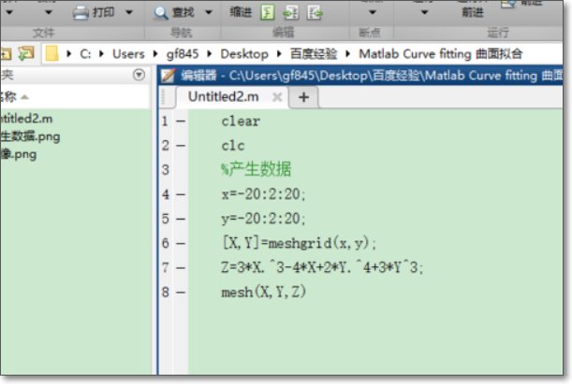Select gf845 in the address path
This screenshot has height=384, width=572.
pos(183,54)
